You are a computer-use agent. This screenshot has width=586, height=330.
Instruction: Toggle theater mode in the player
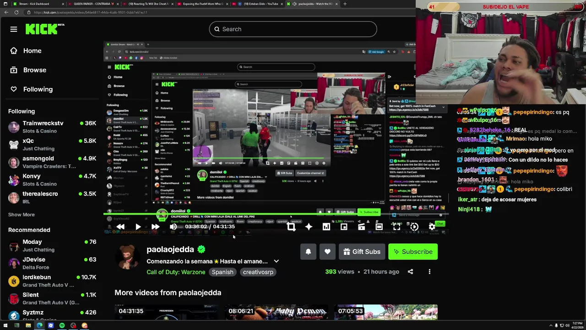click(x=379, y=226)
